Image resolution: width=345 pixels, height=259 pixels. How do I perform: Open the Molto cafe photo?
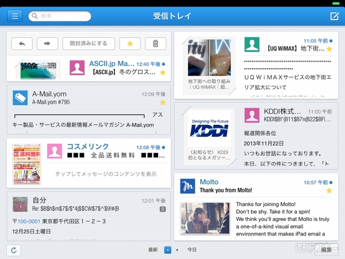pos(205,218)
